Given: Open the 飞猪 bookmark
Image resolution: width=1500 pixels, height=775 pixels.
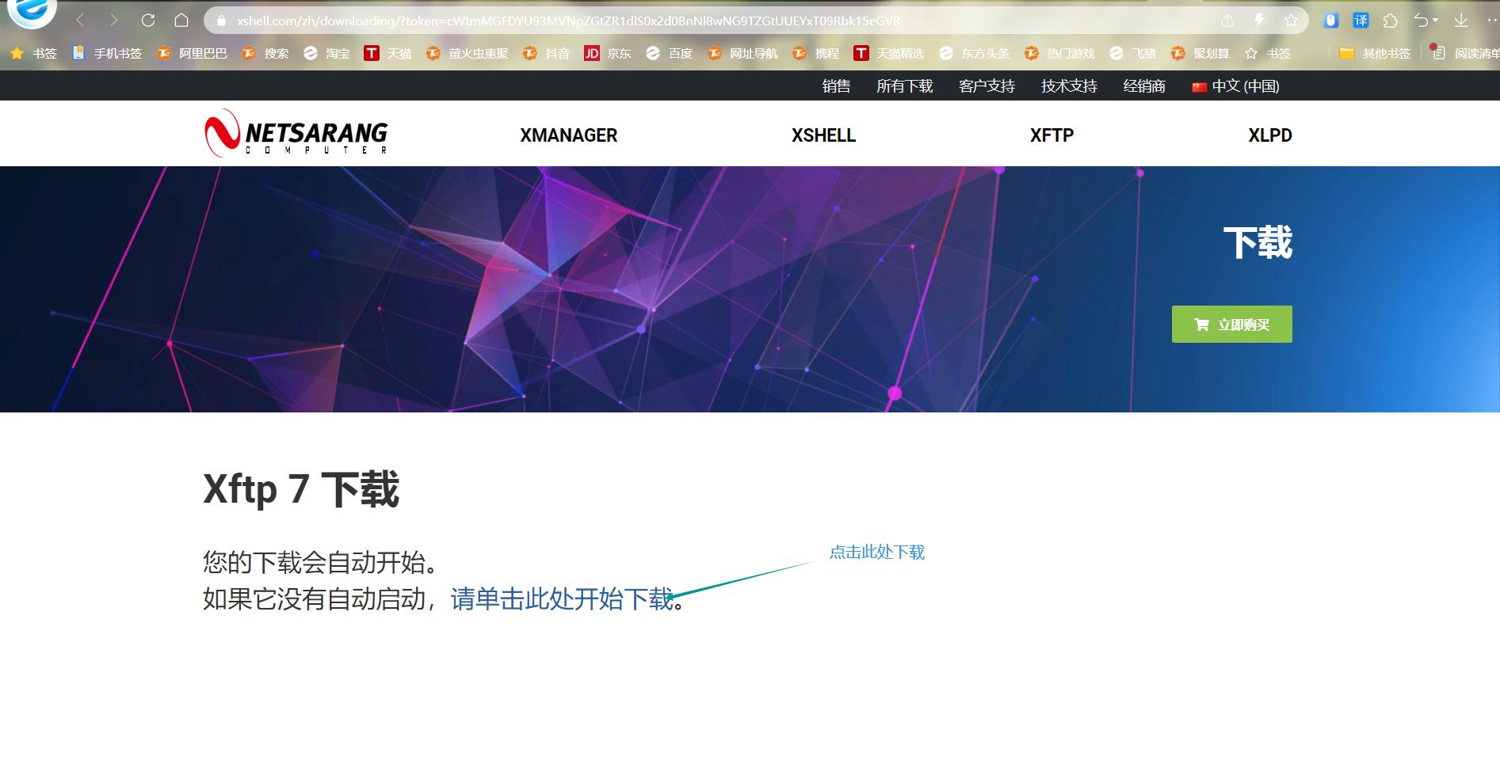Looking at the screenshot, I should (x=1133, y=53).
